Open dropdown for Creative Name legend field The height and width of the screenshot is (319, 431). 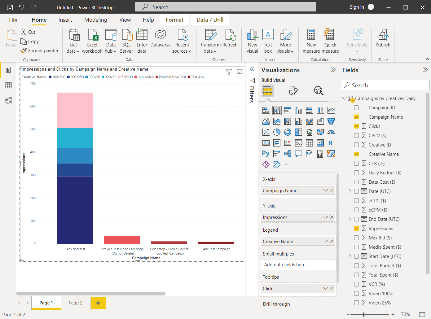(x=325, y=241)
